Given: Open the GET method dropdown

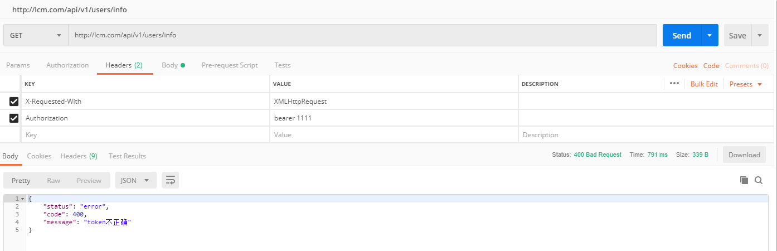Looking at the screenshot, I should (x=36, y=35).
